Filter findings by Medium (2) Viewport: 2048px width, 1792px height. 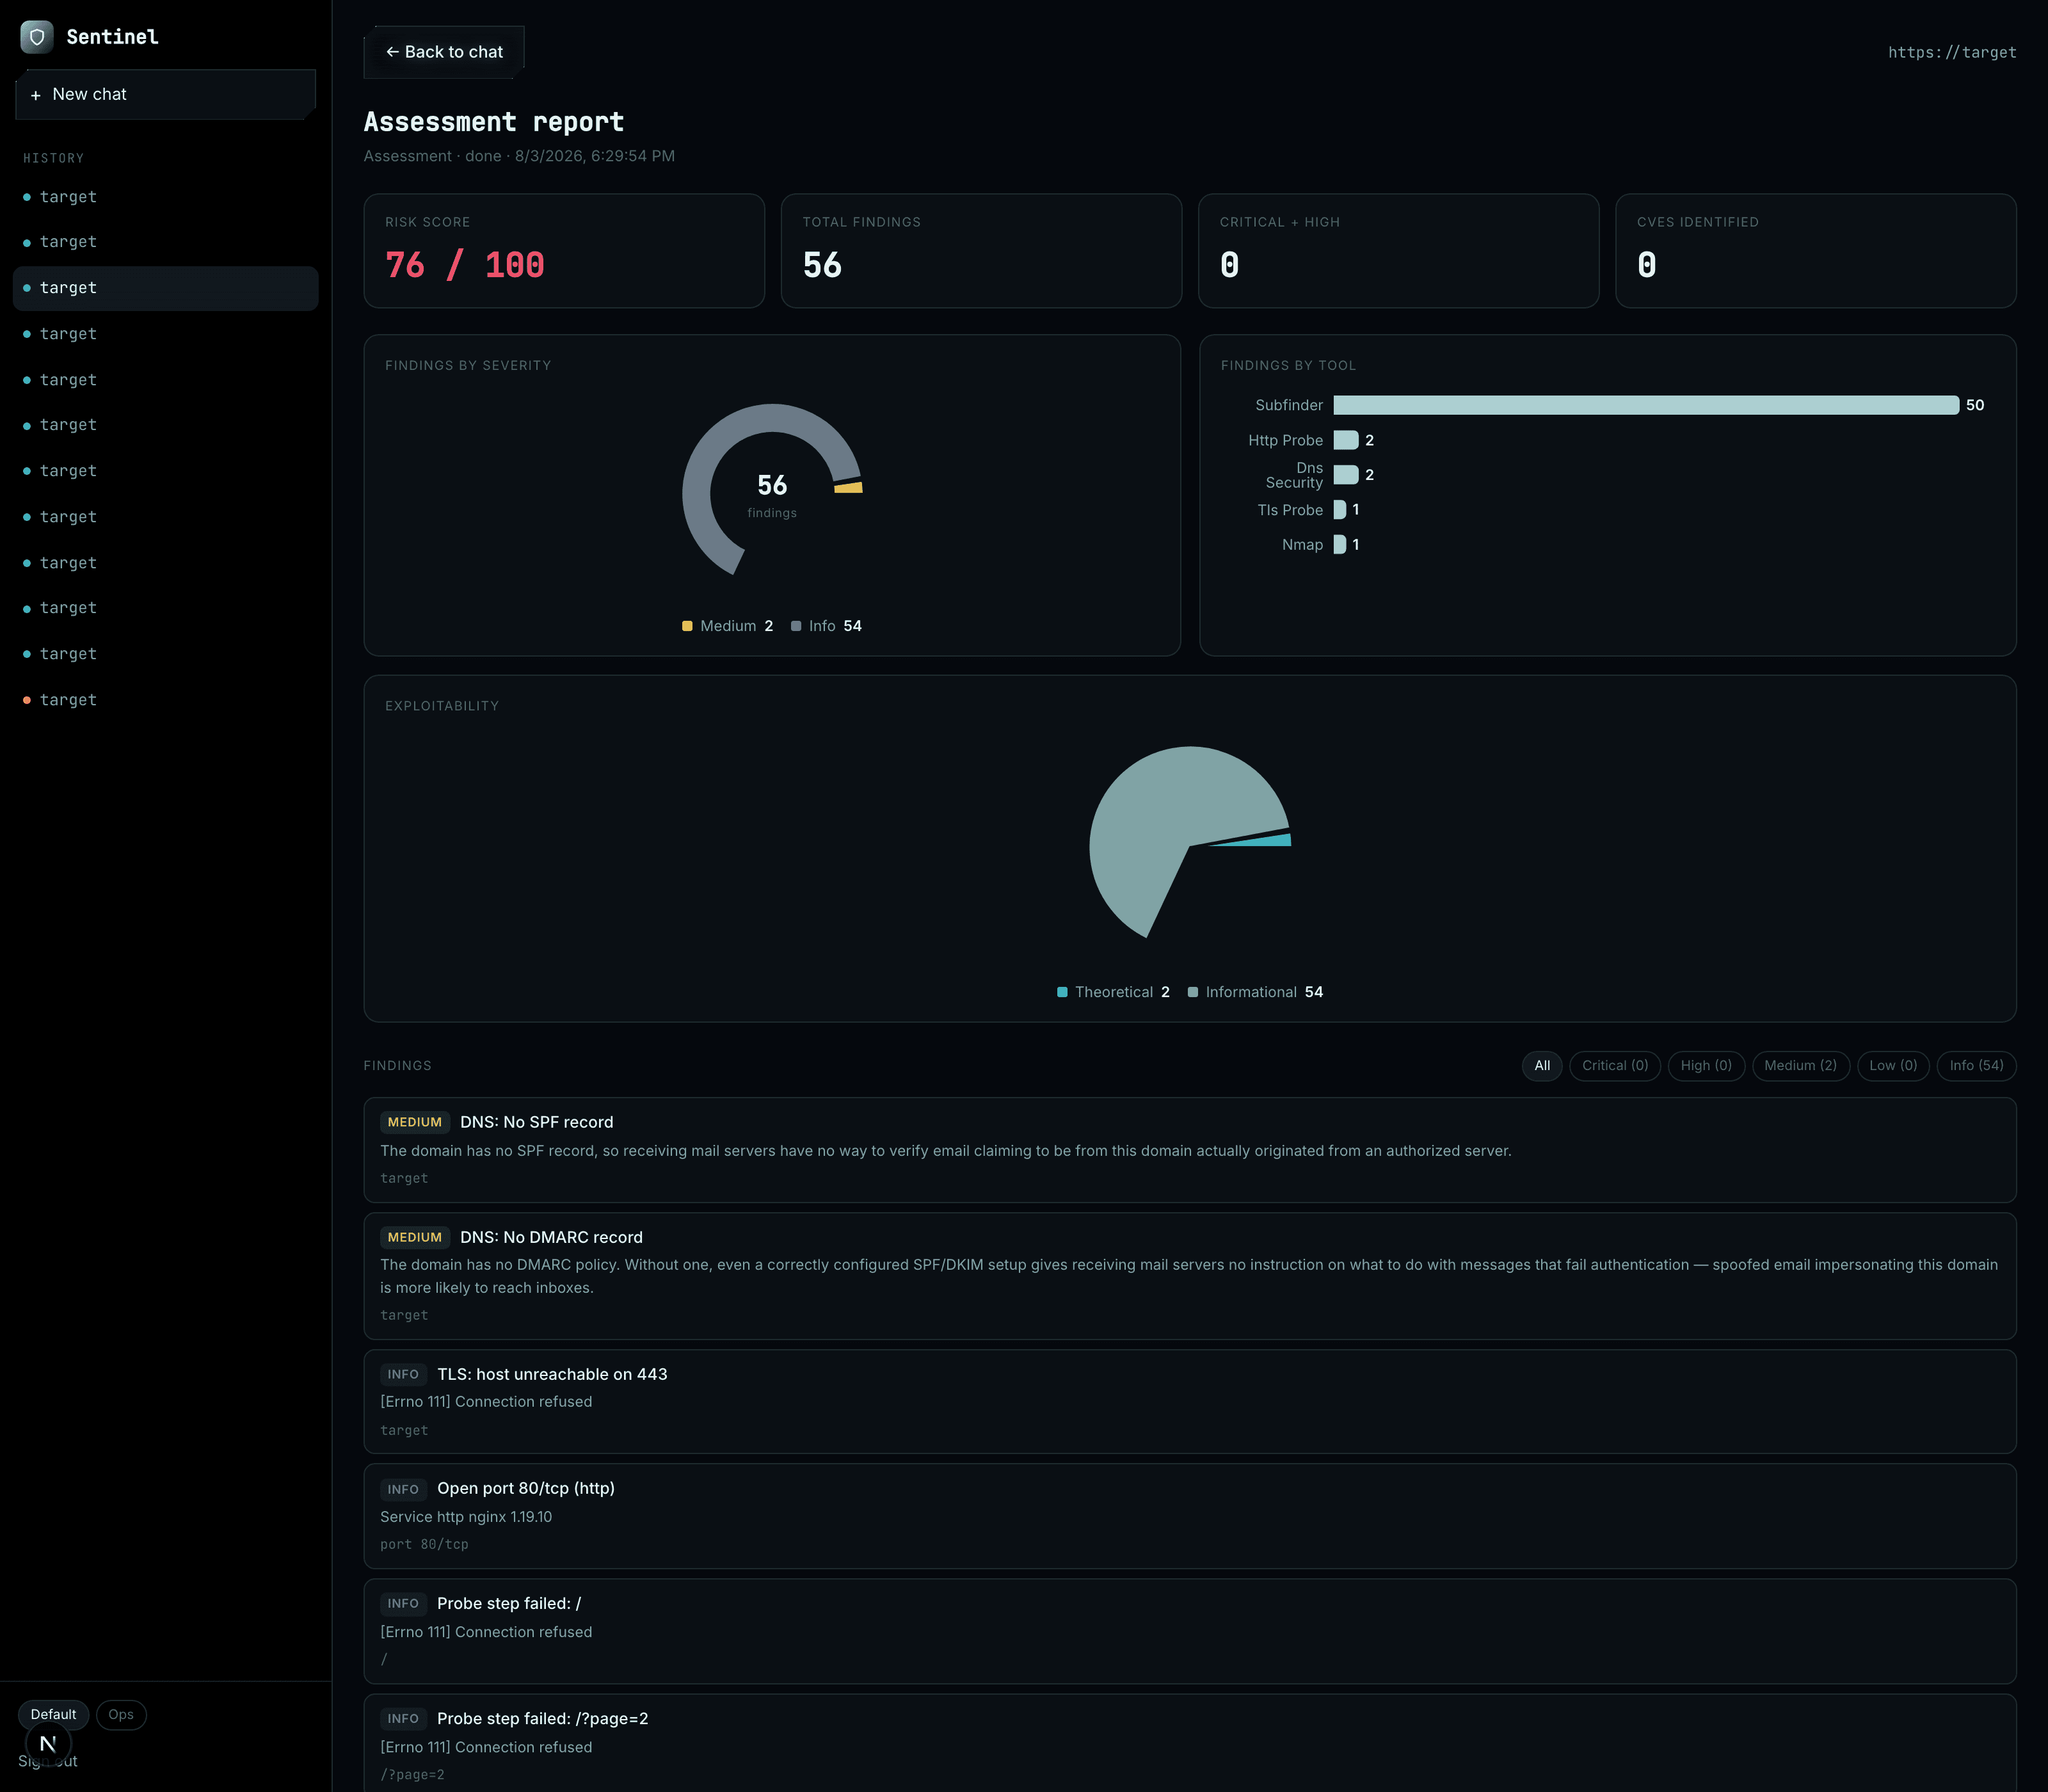(x=1800, y=1066)
